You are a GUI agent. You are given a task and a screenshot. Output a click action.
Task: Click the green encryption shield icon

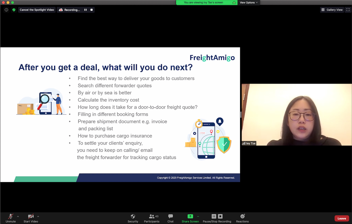(x=14, y=10)
